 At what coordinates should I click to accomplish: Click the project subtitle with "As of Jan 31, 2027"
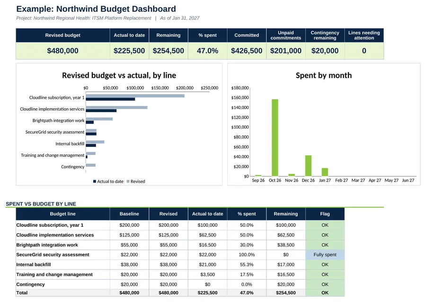click(x=107, y=18)
